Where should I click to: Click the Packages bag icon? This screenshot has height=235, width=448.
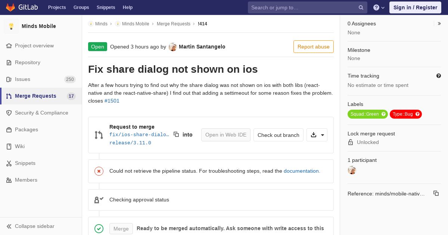9,129
